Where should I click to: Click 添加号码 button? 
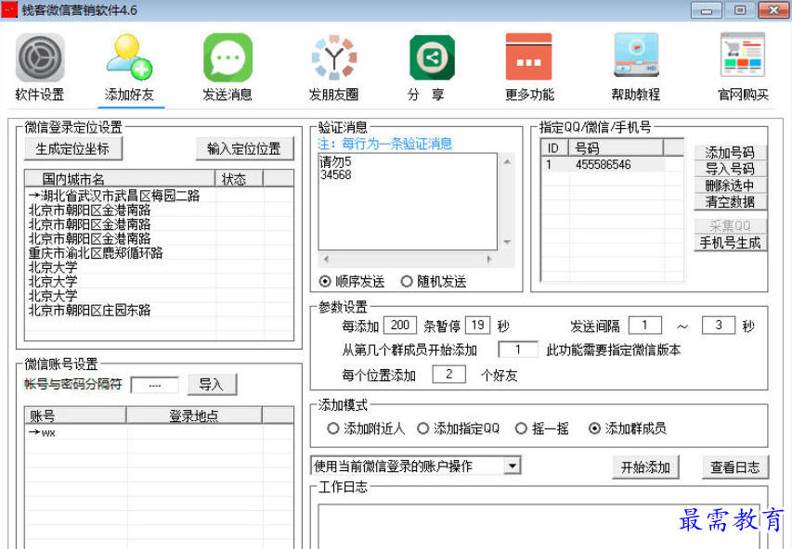[x=730, y=152]
